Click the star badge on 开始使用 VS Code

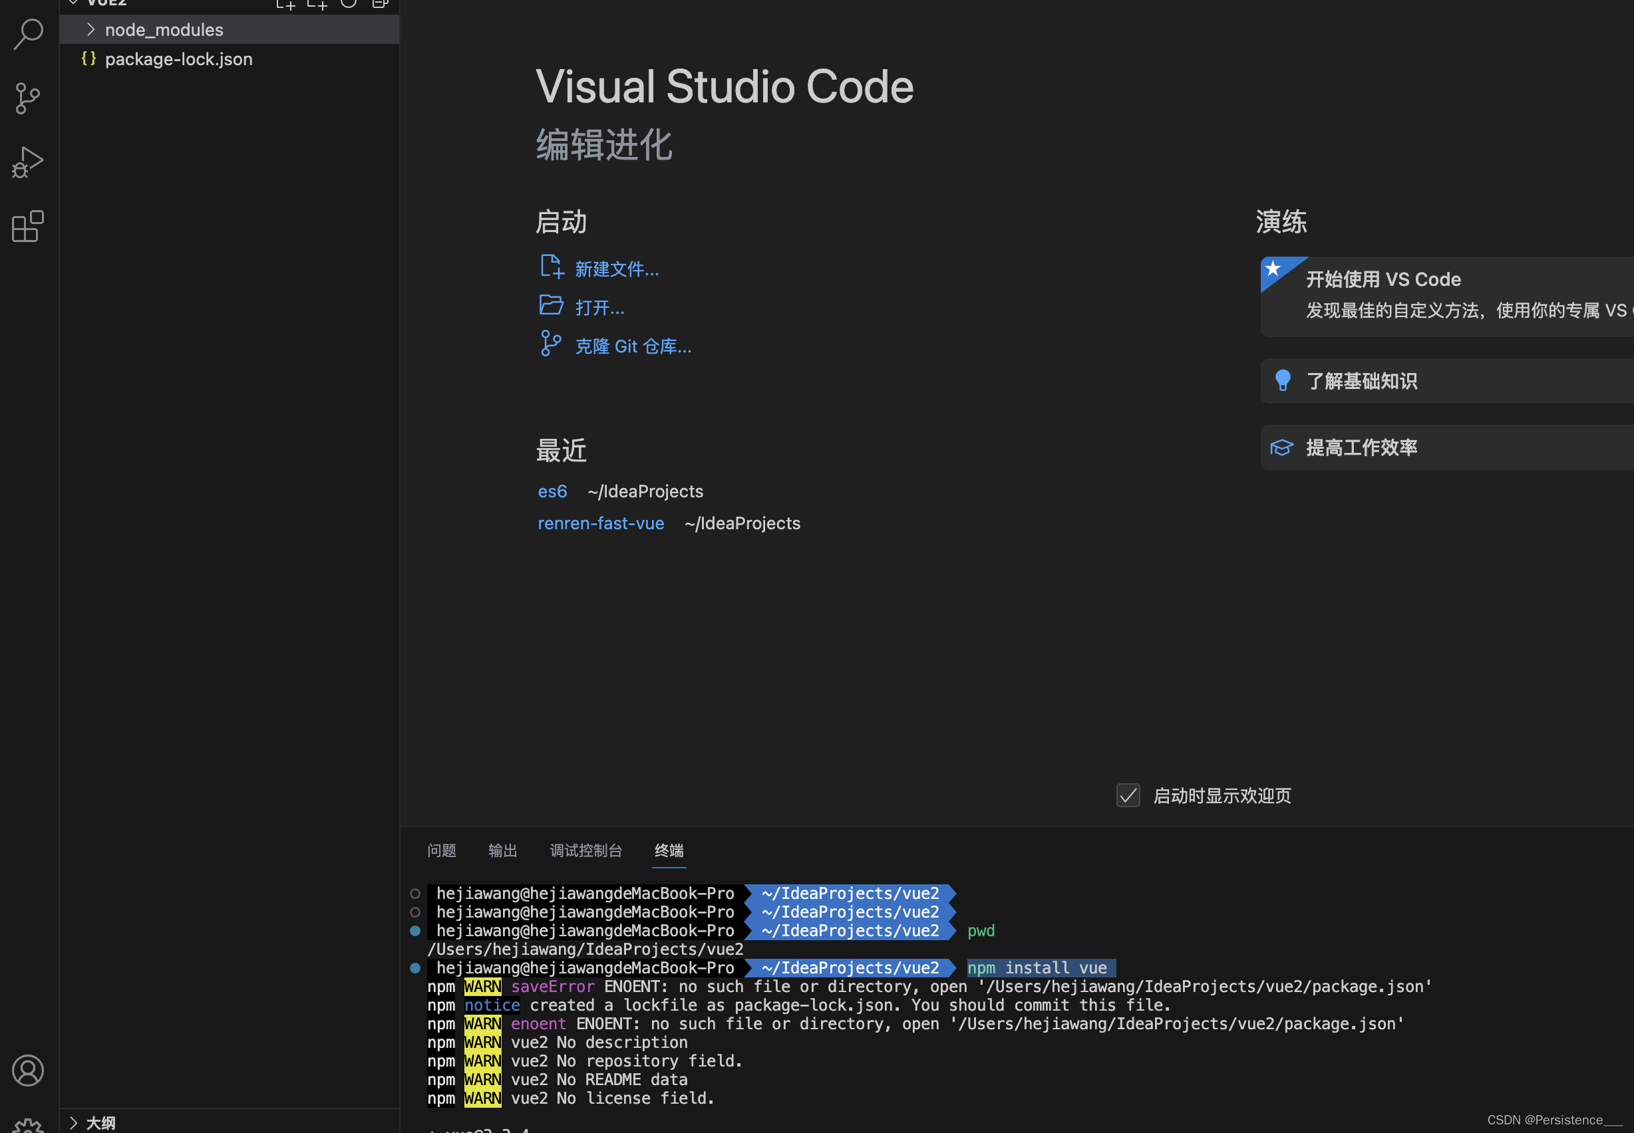click(1274, 269)
